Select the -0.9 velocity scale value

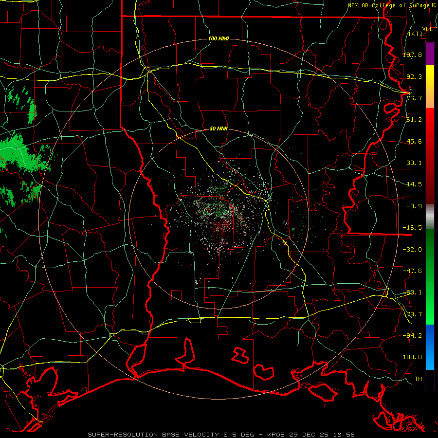pos(414,206)
